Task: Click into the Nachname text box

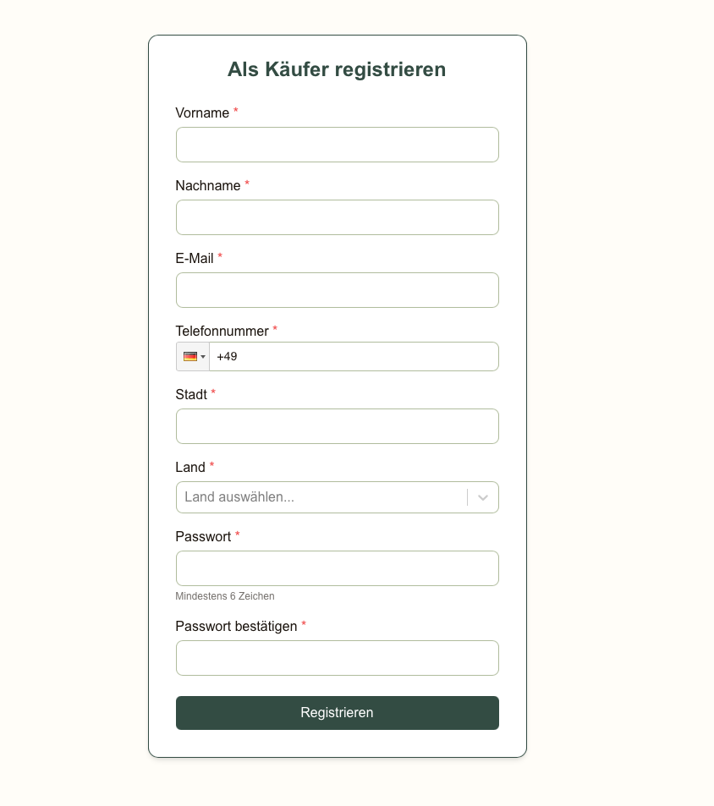Action: pos(337,217)
